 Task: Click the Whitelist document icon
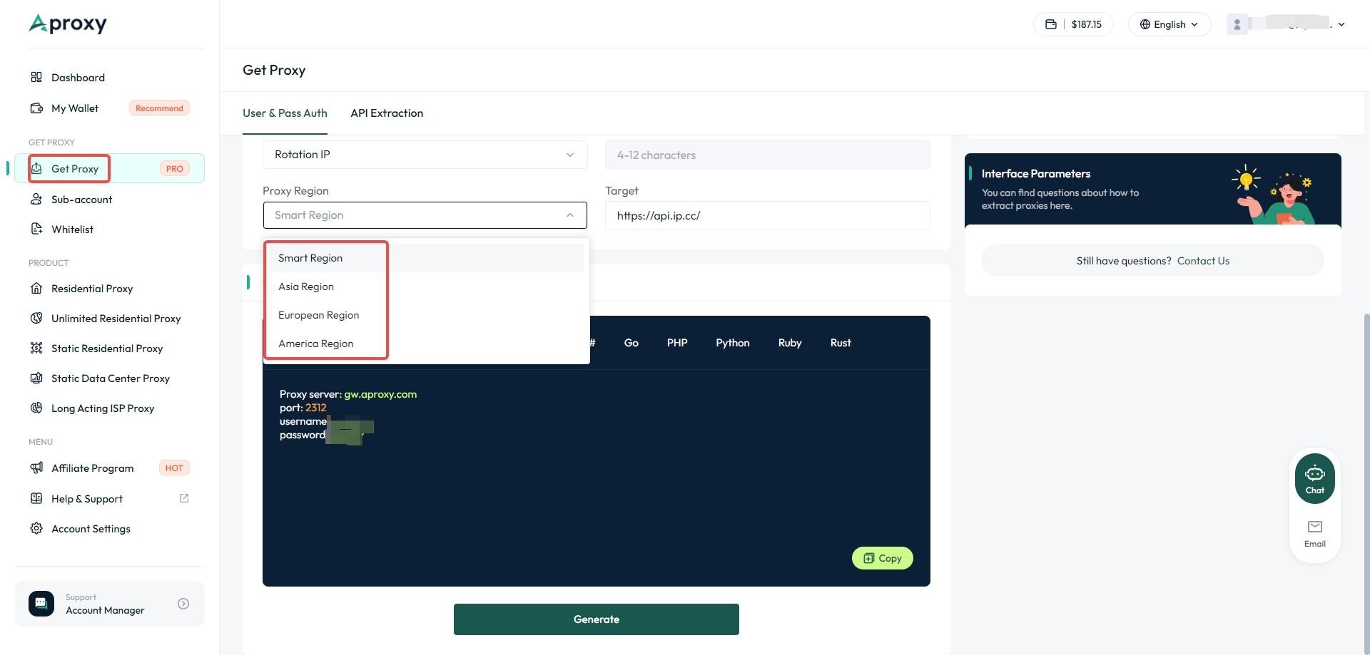click(36, 229)
